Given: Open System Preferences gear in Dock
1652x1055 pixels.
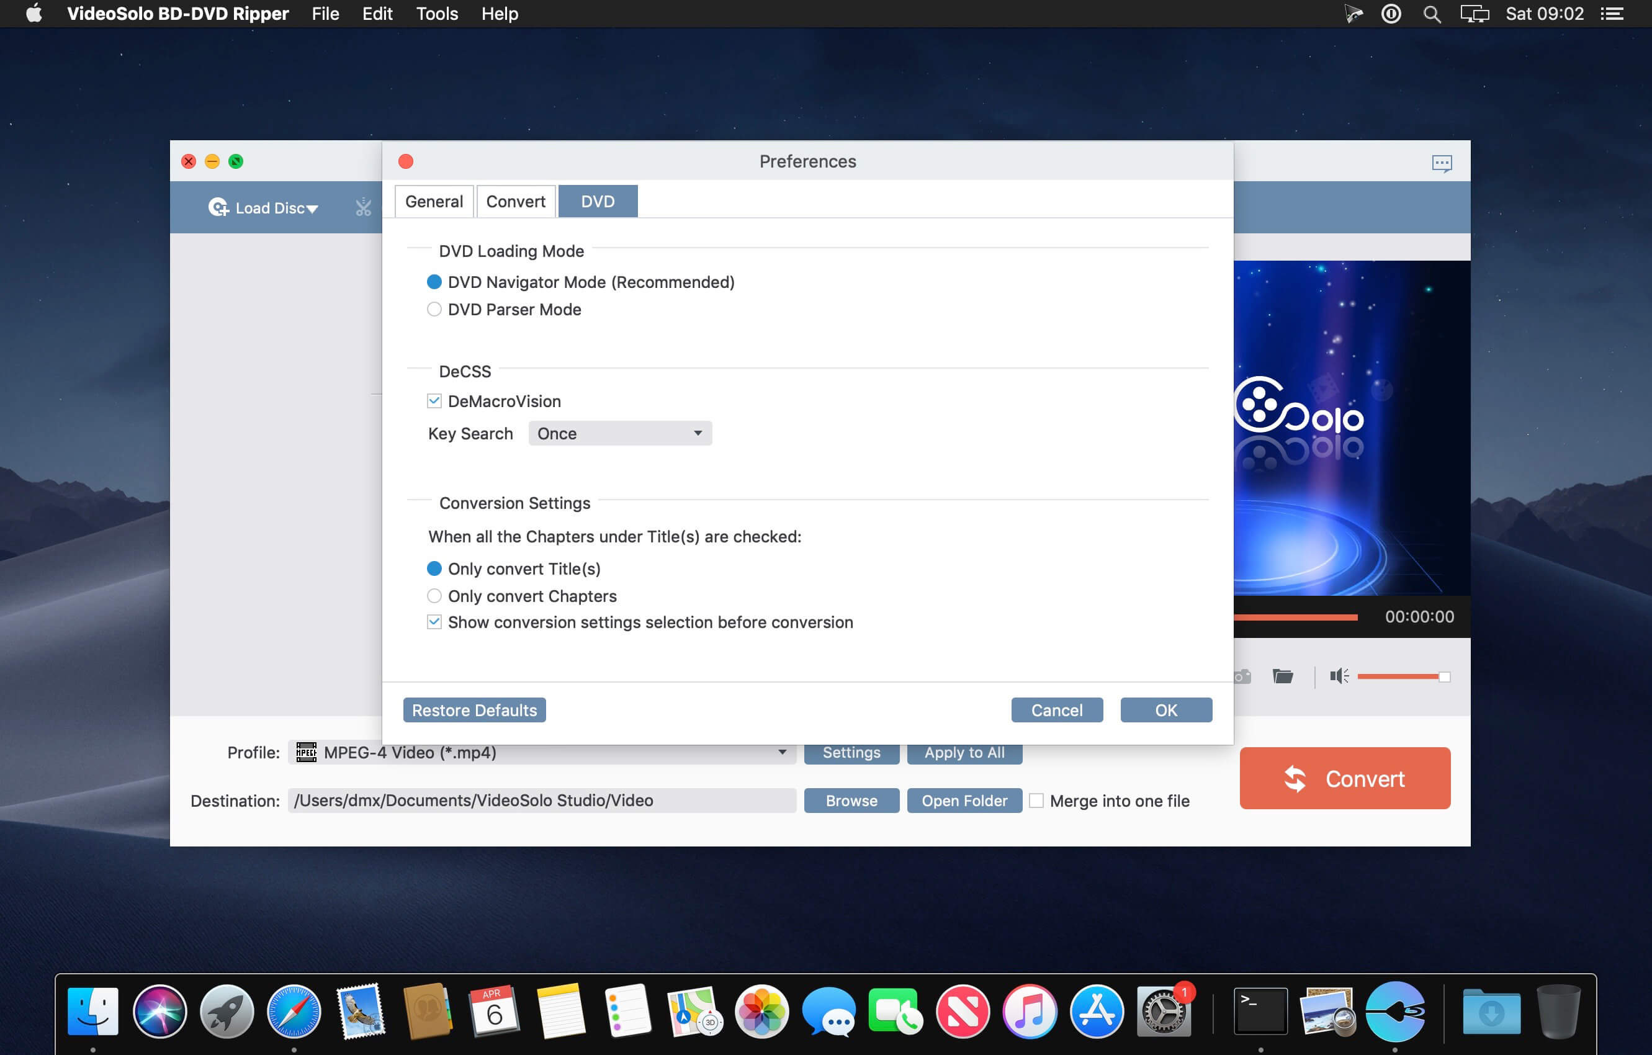Looking at the screenshot, I should [1163, 1010].
